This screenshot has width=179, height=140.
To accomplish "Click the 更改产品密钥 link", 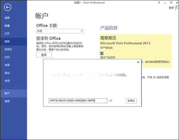I will pos(107,57).
